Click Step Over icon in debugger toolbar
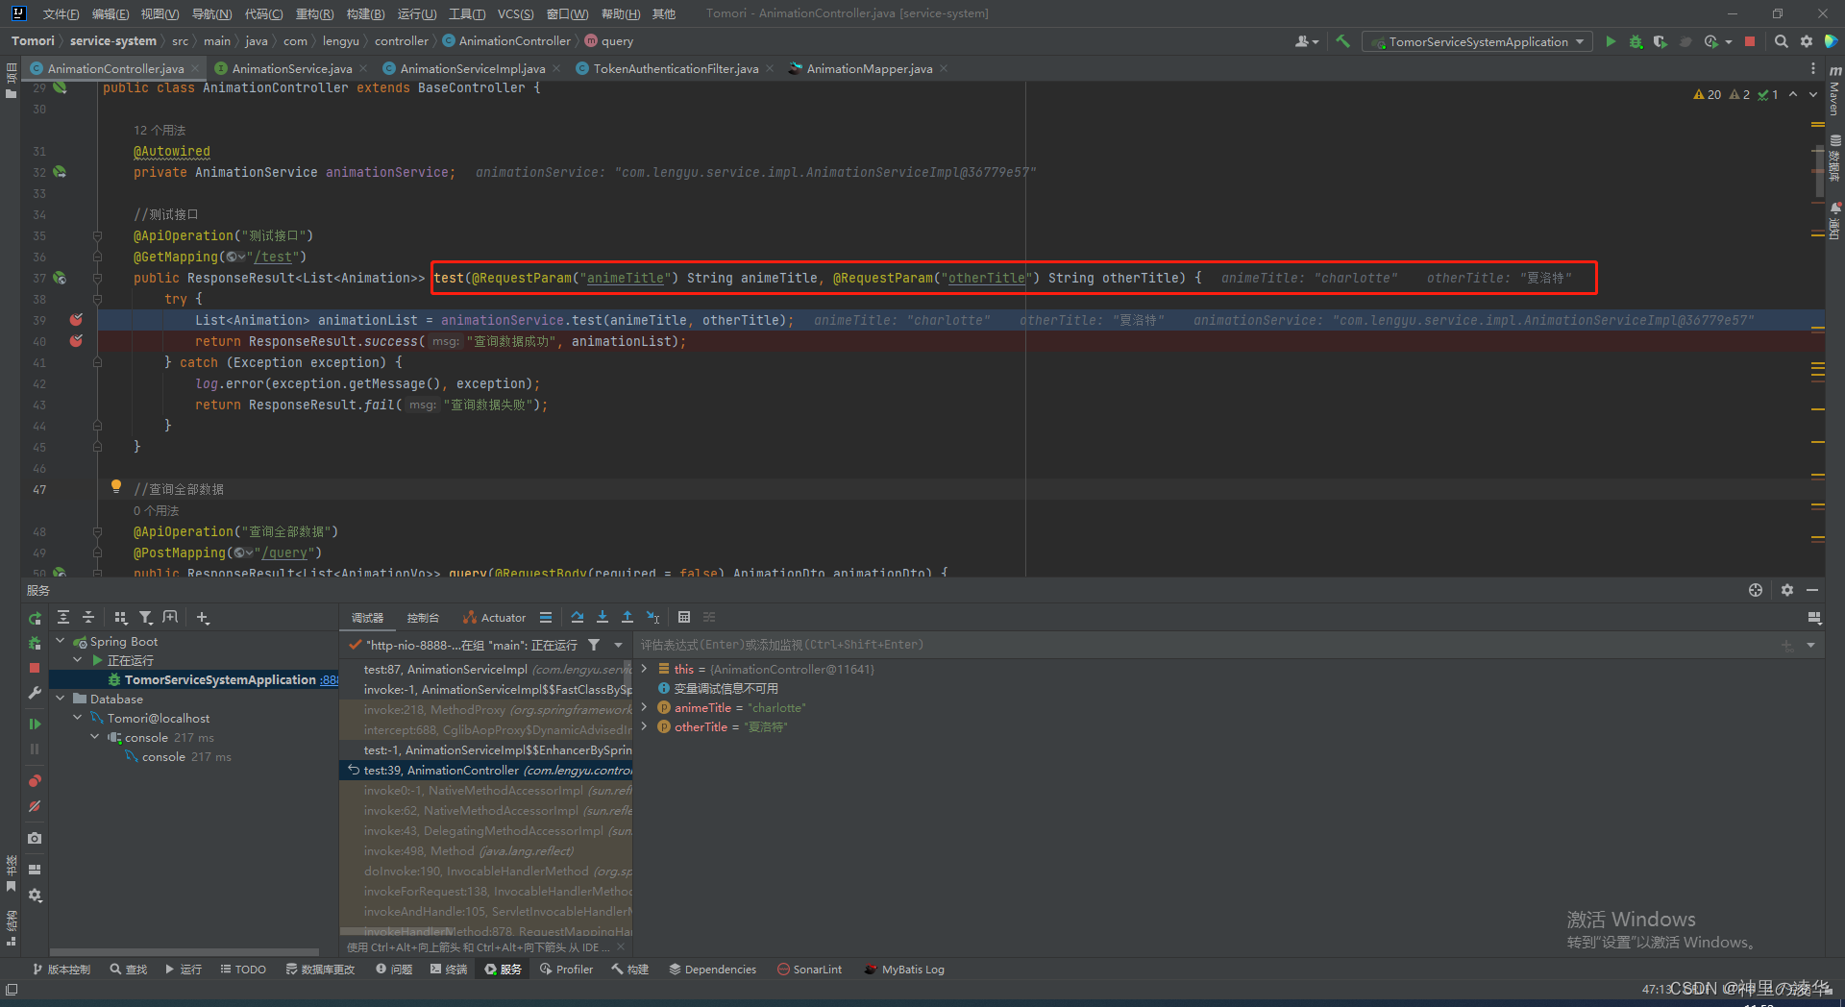Screen dimensions: 1845x1007 (577, 618)
